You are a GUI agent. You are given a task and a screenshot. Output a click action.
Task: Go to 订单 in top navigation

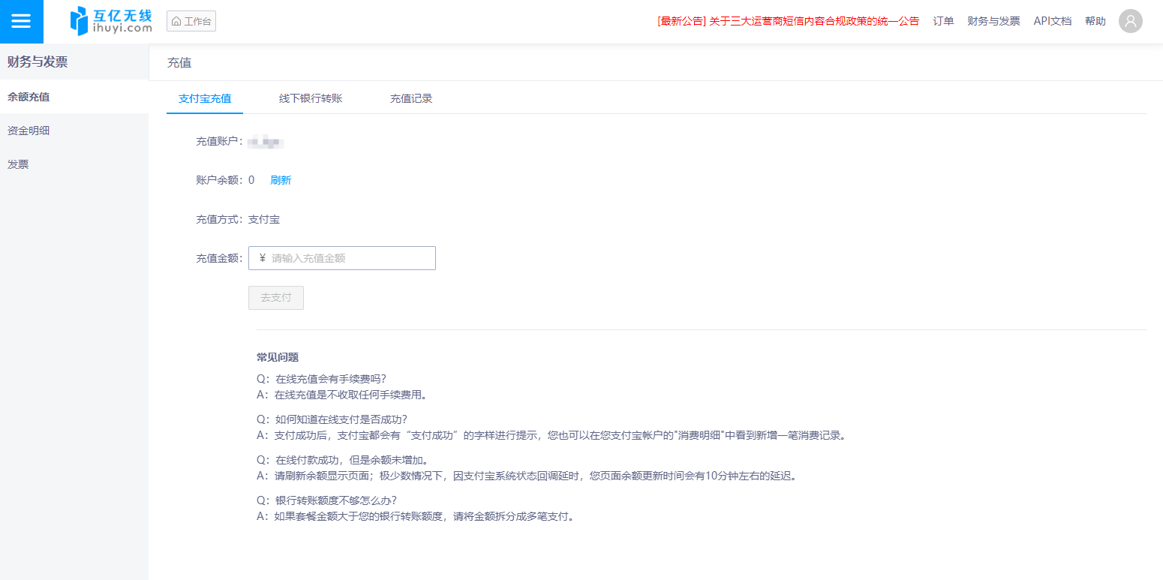coord(943,21)
